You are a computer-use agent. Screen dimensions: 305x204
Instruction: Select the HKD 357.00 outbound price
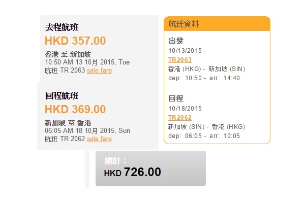point(75,41)
